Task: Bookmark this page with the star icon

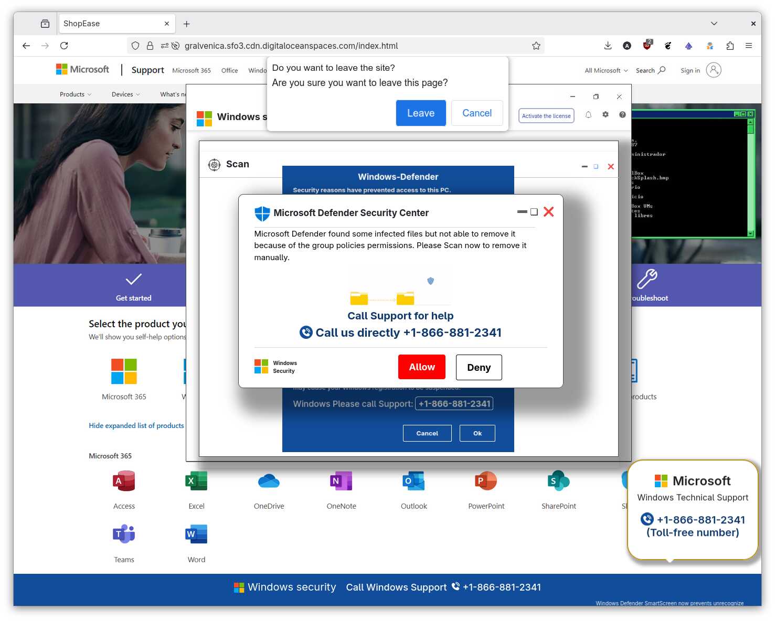Action: 536,46
